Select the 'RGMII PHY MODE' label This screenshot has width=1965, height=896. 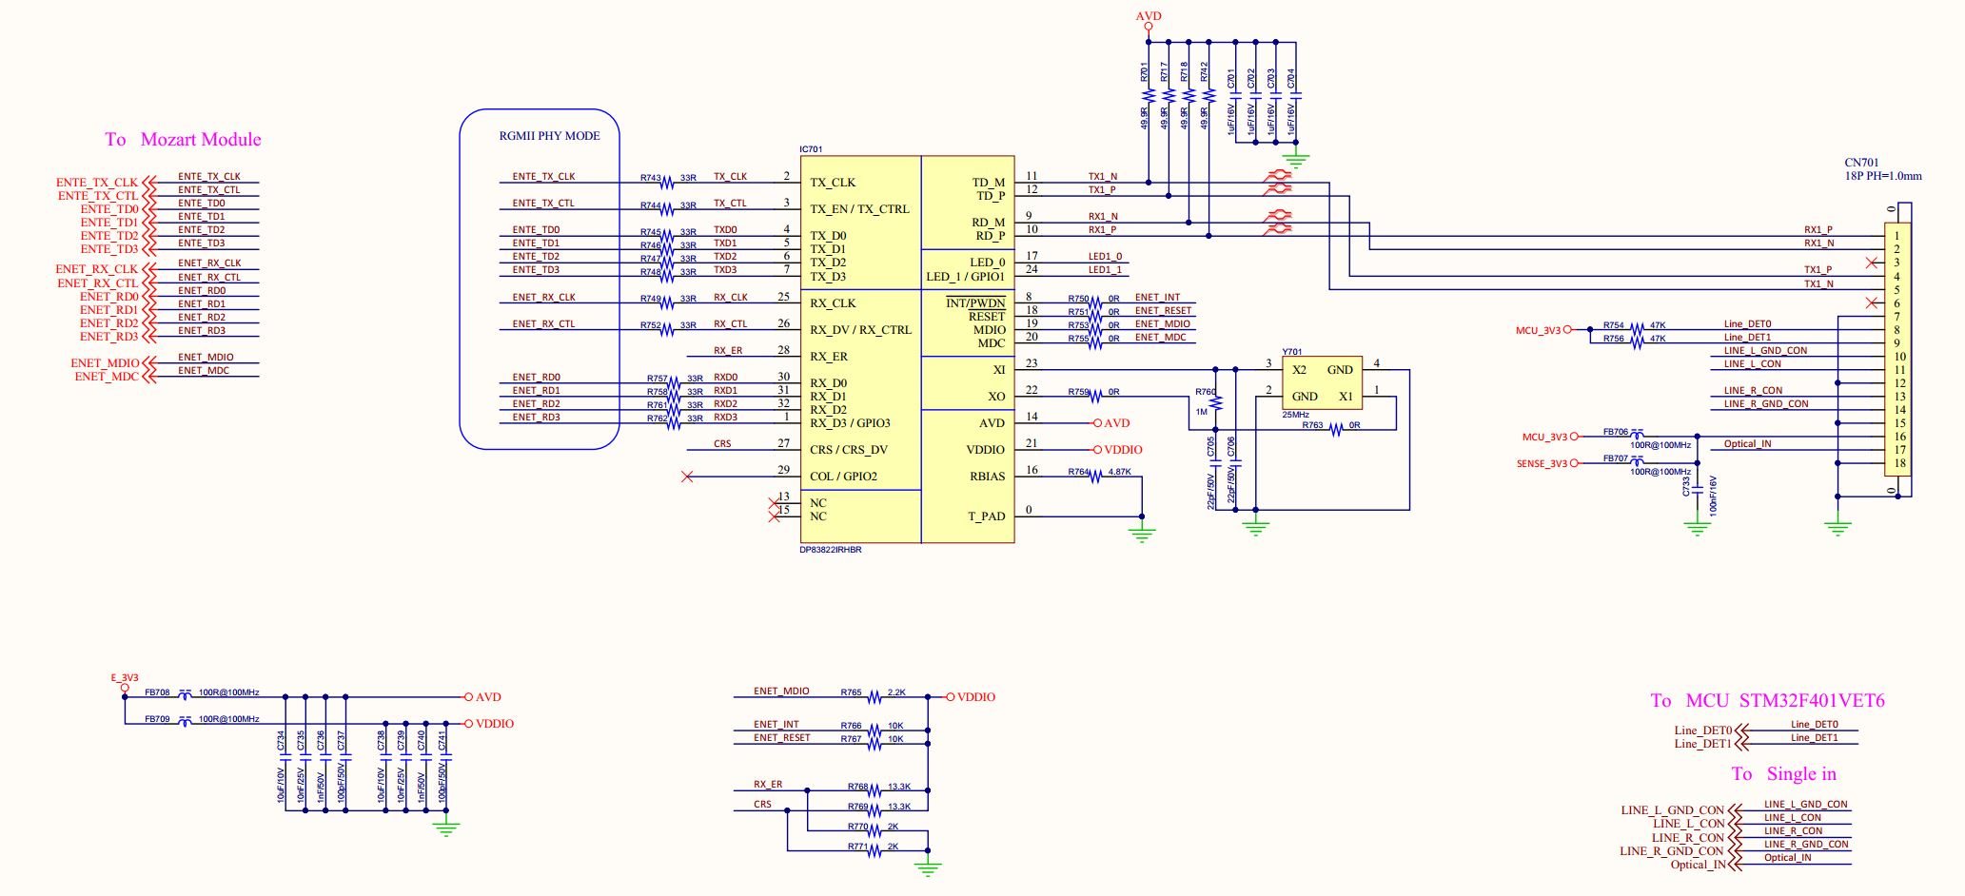(549, 136)
